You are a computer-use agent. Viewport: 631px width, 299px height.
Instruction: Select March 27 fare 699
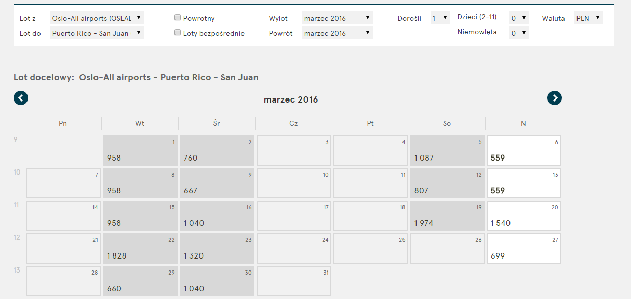[524, 249]
